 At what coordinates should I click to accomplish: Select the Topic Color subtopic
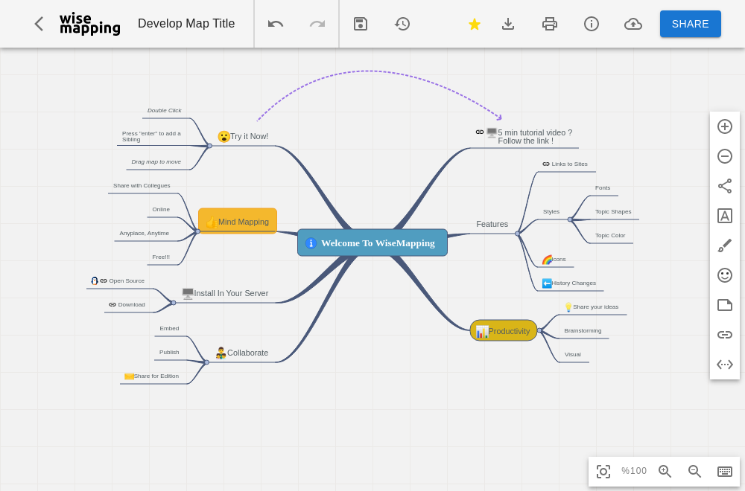click(x=610, y=235)
